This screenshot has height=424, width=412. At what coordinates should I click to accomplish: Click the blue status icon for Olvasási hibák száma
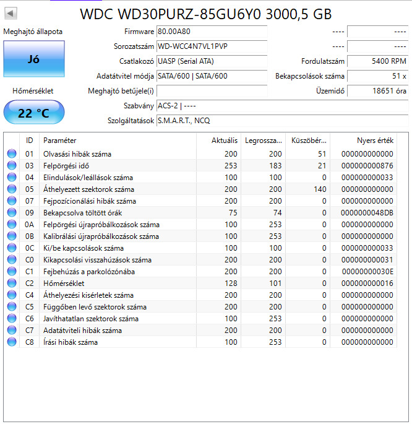point(12,154)
